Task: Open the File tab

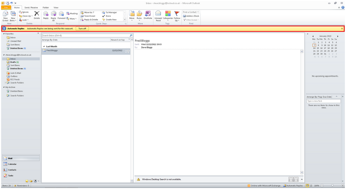Action: (6, 7)
